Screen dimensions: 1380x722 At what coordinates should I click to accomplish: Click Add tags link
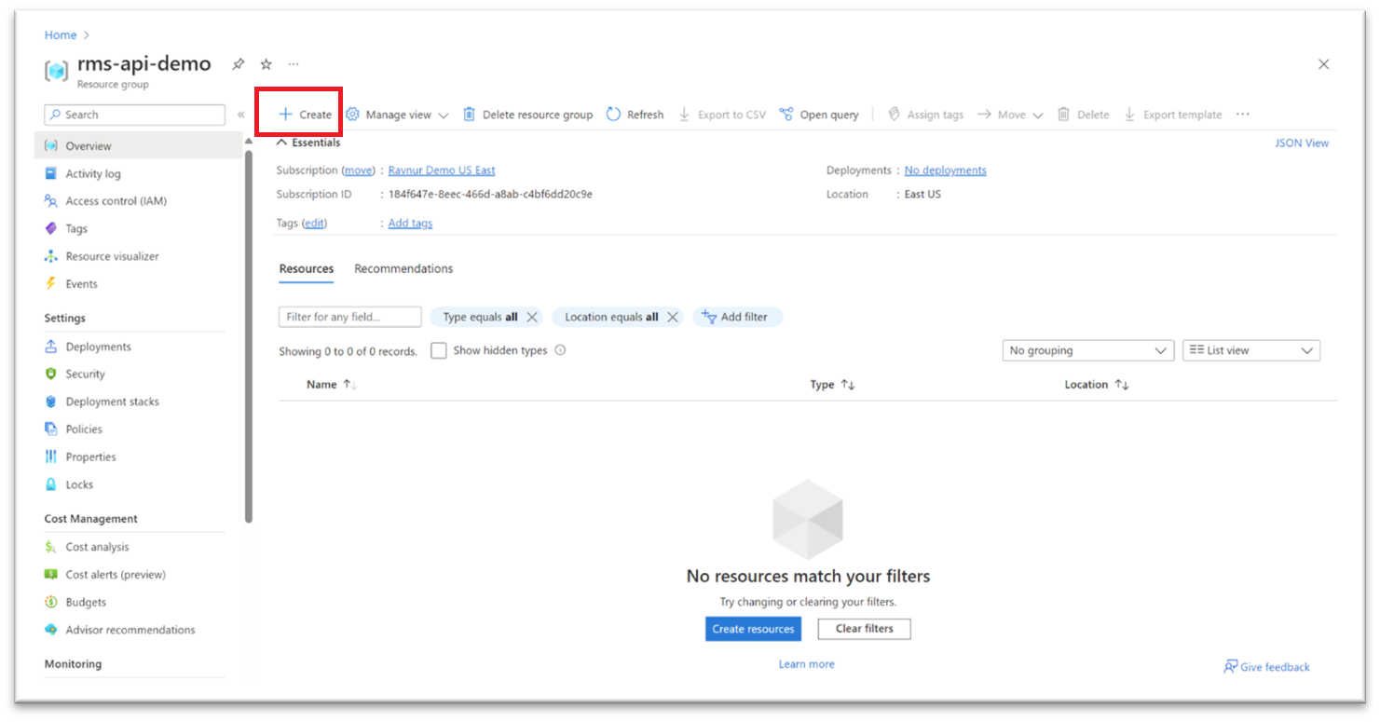tap(410, 224)
